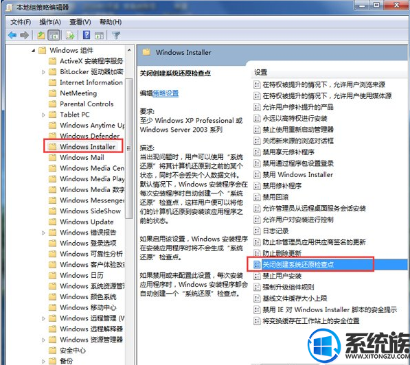Select Windows 移动中心 tree item
Viewport: 410px width, 365px height.
point(88,307)
